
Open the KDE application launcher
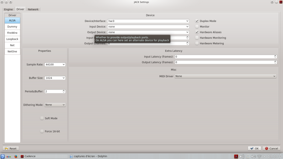pos(2,157)
